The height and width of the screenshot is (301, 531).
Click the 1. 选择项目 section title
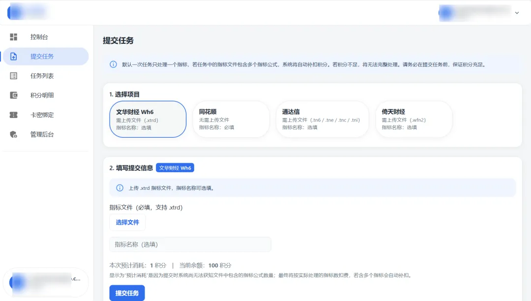click(x=124, y=94)
